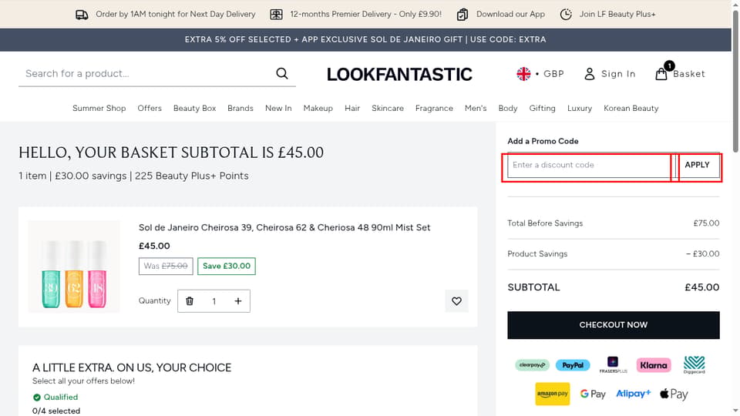Click the Apple Pay logo
Screen dimensions: 740x416
coord(674,394)
